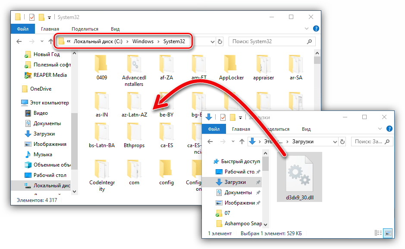
Task: Select Загрузки in Downloads window quick access
Action: coord(235,182)
